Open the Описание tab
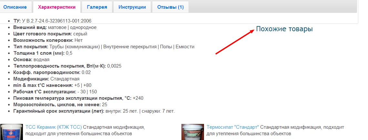 15,7
